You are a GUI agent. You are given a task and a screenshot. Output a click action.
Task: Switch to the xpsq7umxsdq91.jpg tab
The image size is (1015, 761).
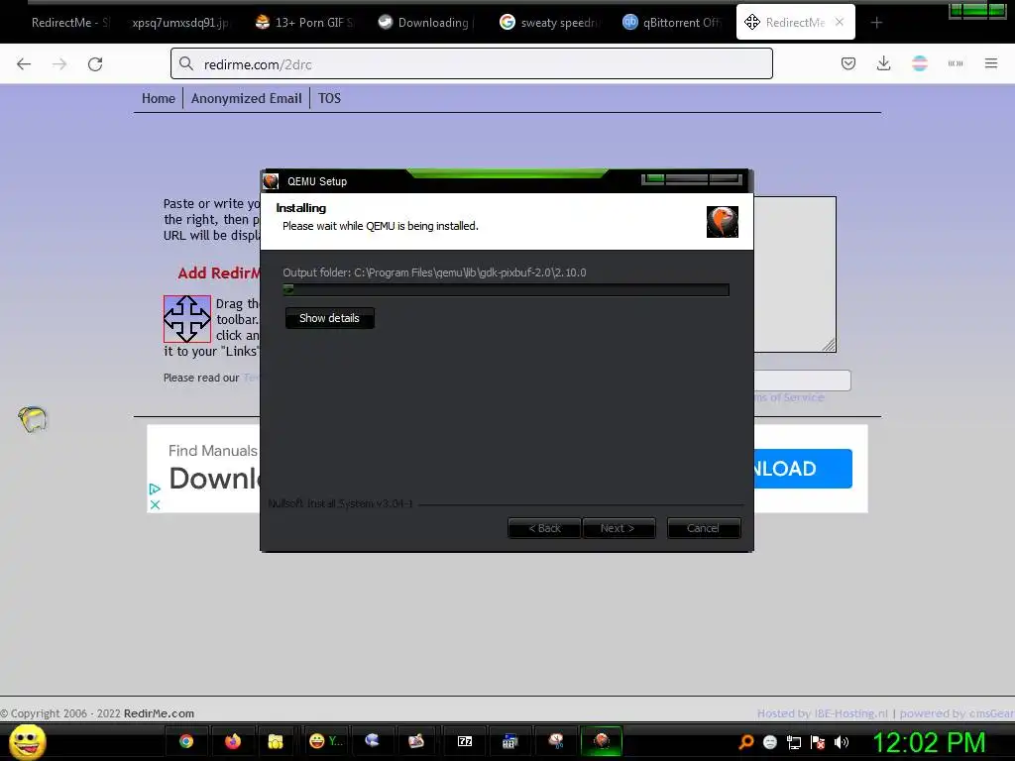(180, 23)
